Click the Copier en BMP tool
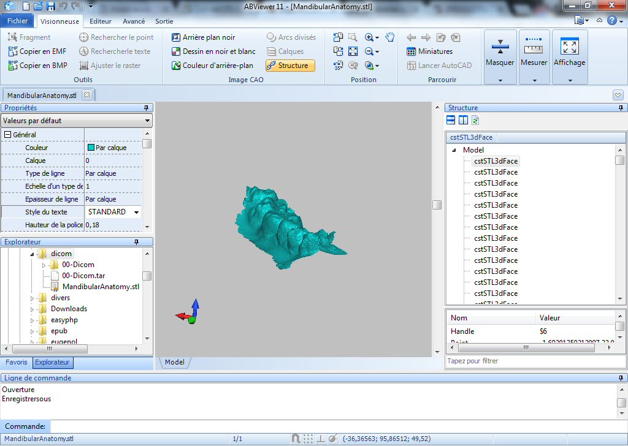 click(13, 65)
